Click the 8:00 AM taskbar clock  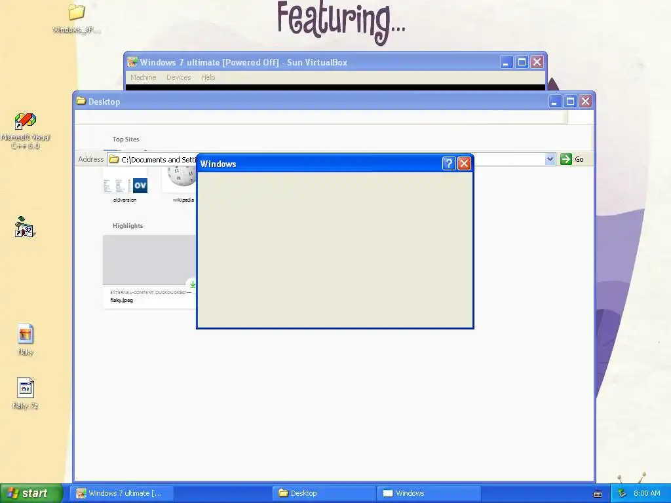point(647,493)
